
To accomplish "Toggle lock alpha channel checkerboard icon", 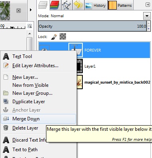I will point(63,36).
